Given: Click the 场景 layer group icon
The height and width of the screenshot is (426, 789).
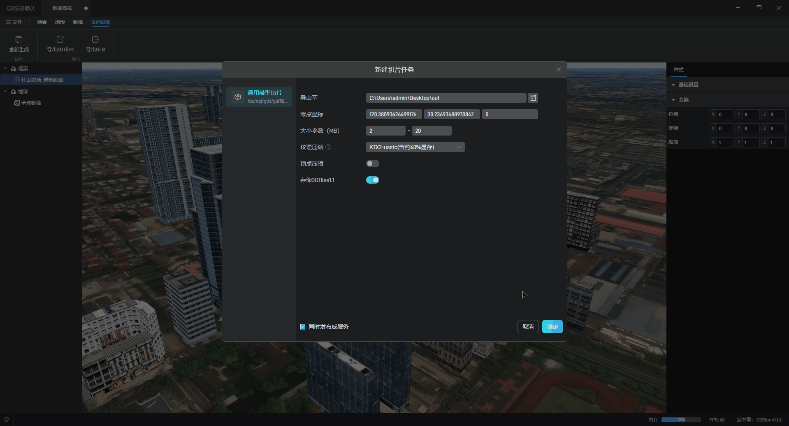Looking at the screenshot, I should click(14, 69).
